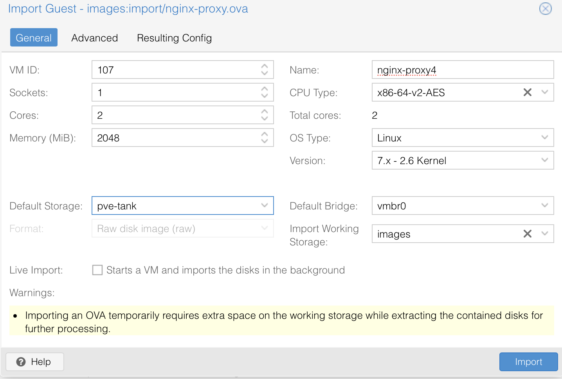Click the Import button
562x379 pixels.
pos(528,362)
